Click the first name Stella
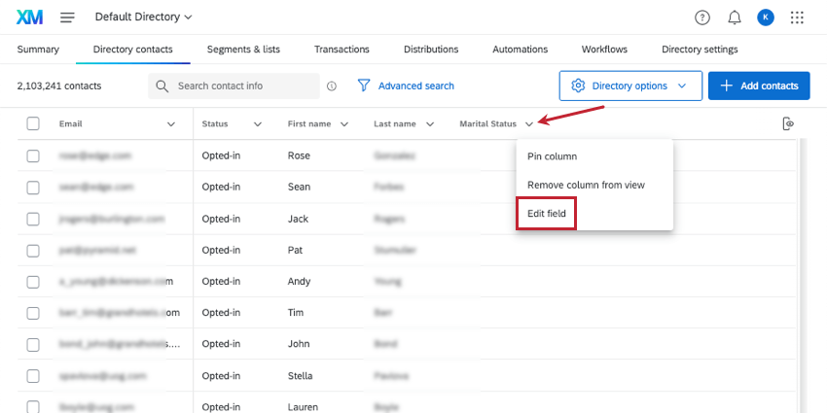 click(300, 376)
